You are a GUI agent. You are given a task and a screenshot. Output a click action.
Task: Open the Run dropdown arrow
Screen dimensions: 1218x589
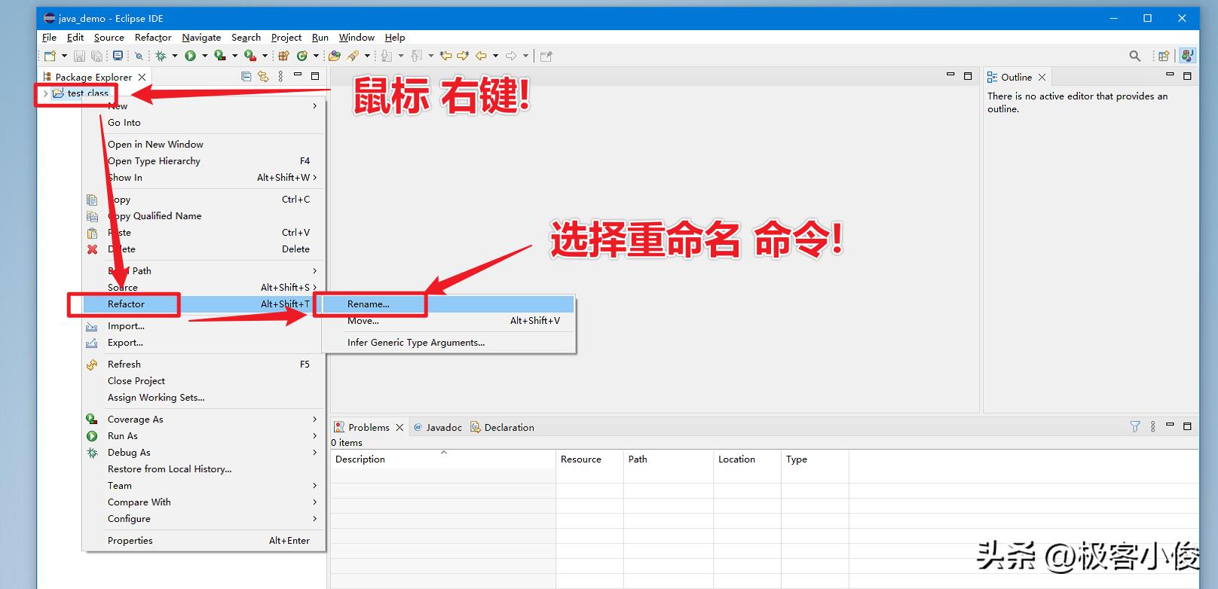204,56
